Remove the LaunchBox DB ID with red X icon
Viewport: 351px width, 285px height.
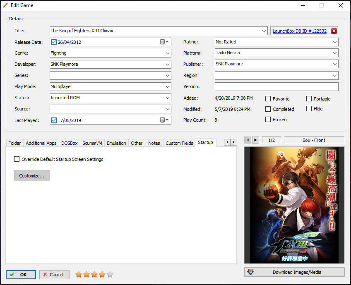click(334, 31)
